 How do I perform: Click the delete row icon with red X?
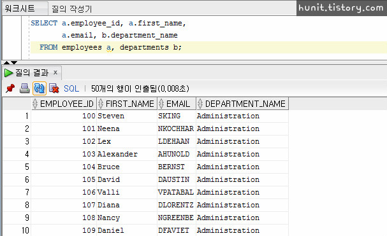(54, 88)
